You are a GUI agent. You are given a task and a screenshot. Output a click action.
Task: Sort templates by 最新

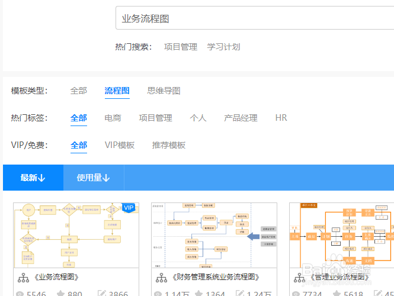click(x=33, y=178)
